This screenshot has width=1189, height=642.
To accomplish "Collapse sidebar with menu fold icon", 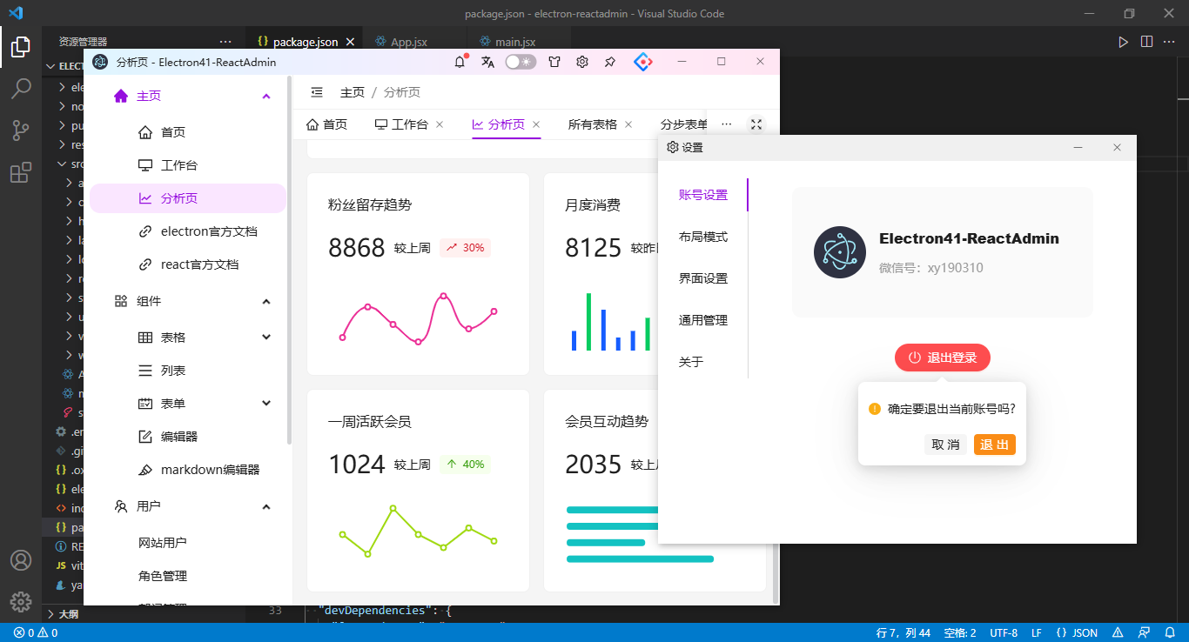I will point(317,92).
